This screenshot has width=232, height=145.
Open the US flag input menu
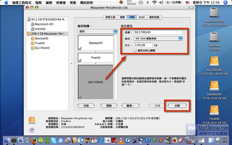click(x=188, y=2)
